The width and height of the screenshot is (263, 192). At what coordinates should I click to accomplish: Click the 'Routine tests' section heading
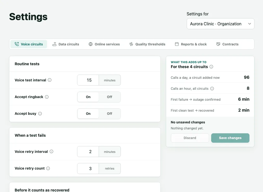point(27,64)
